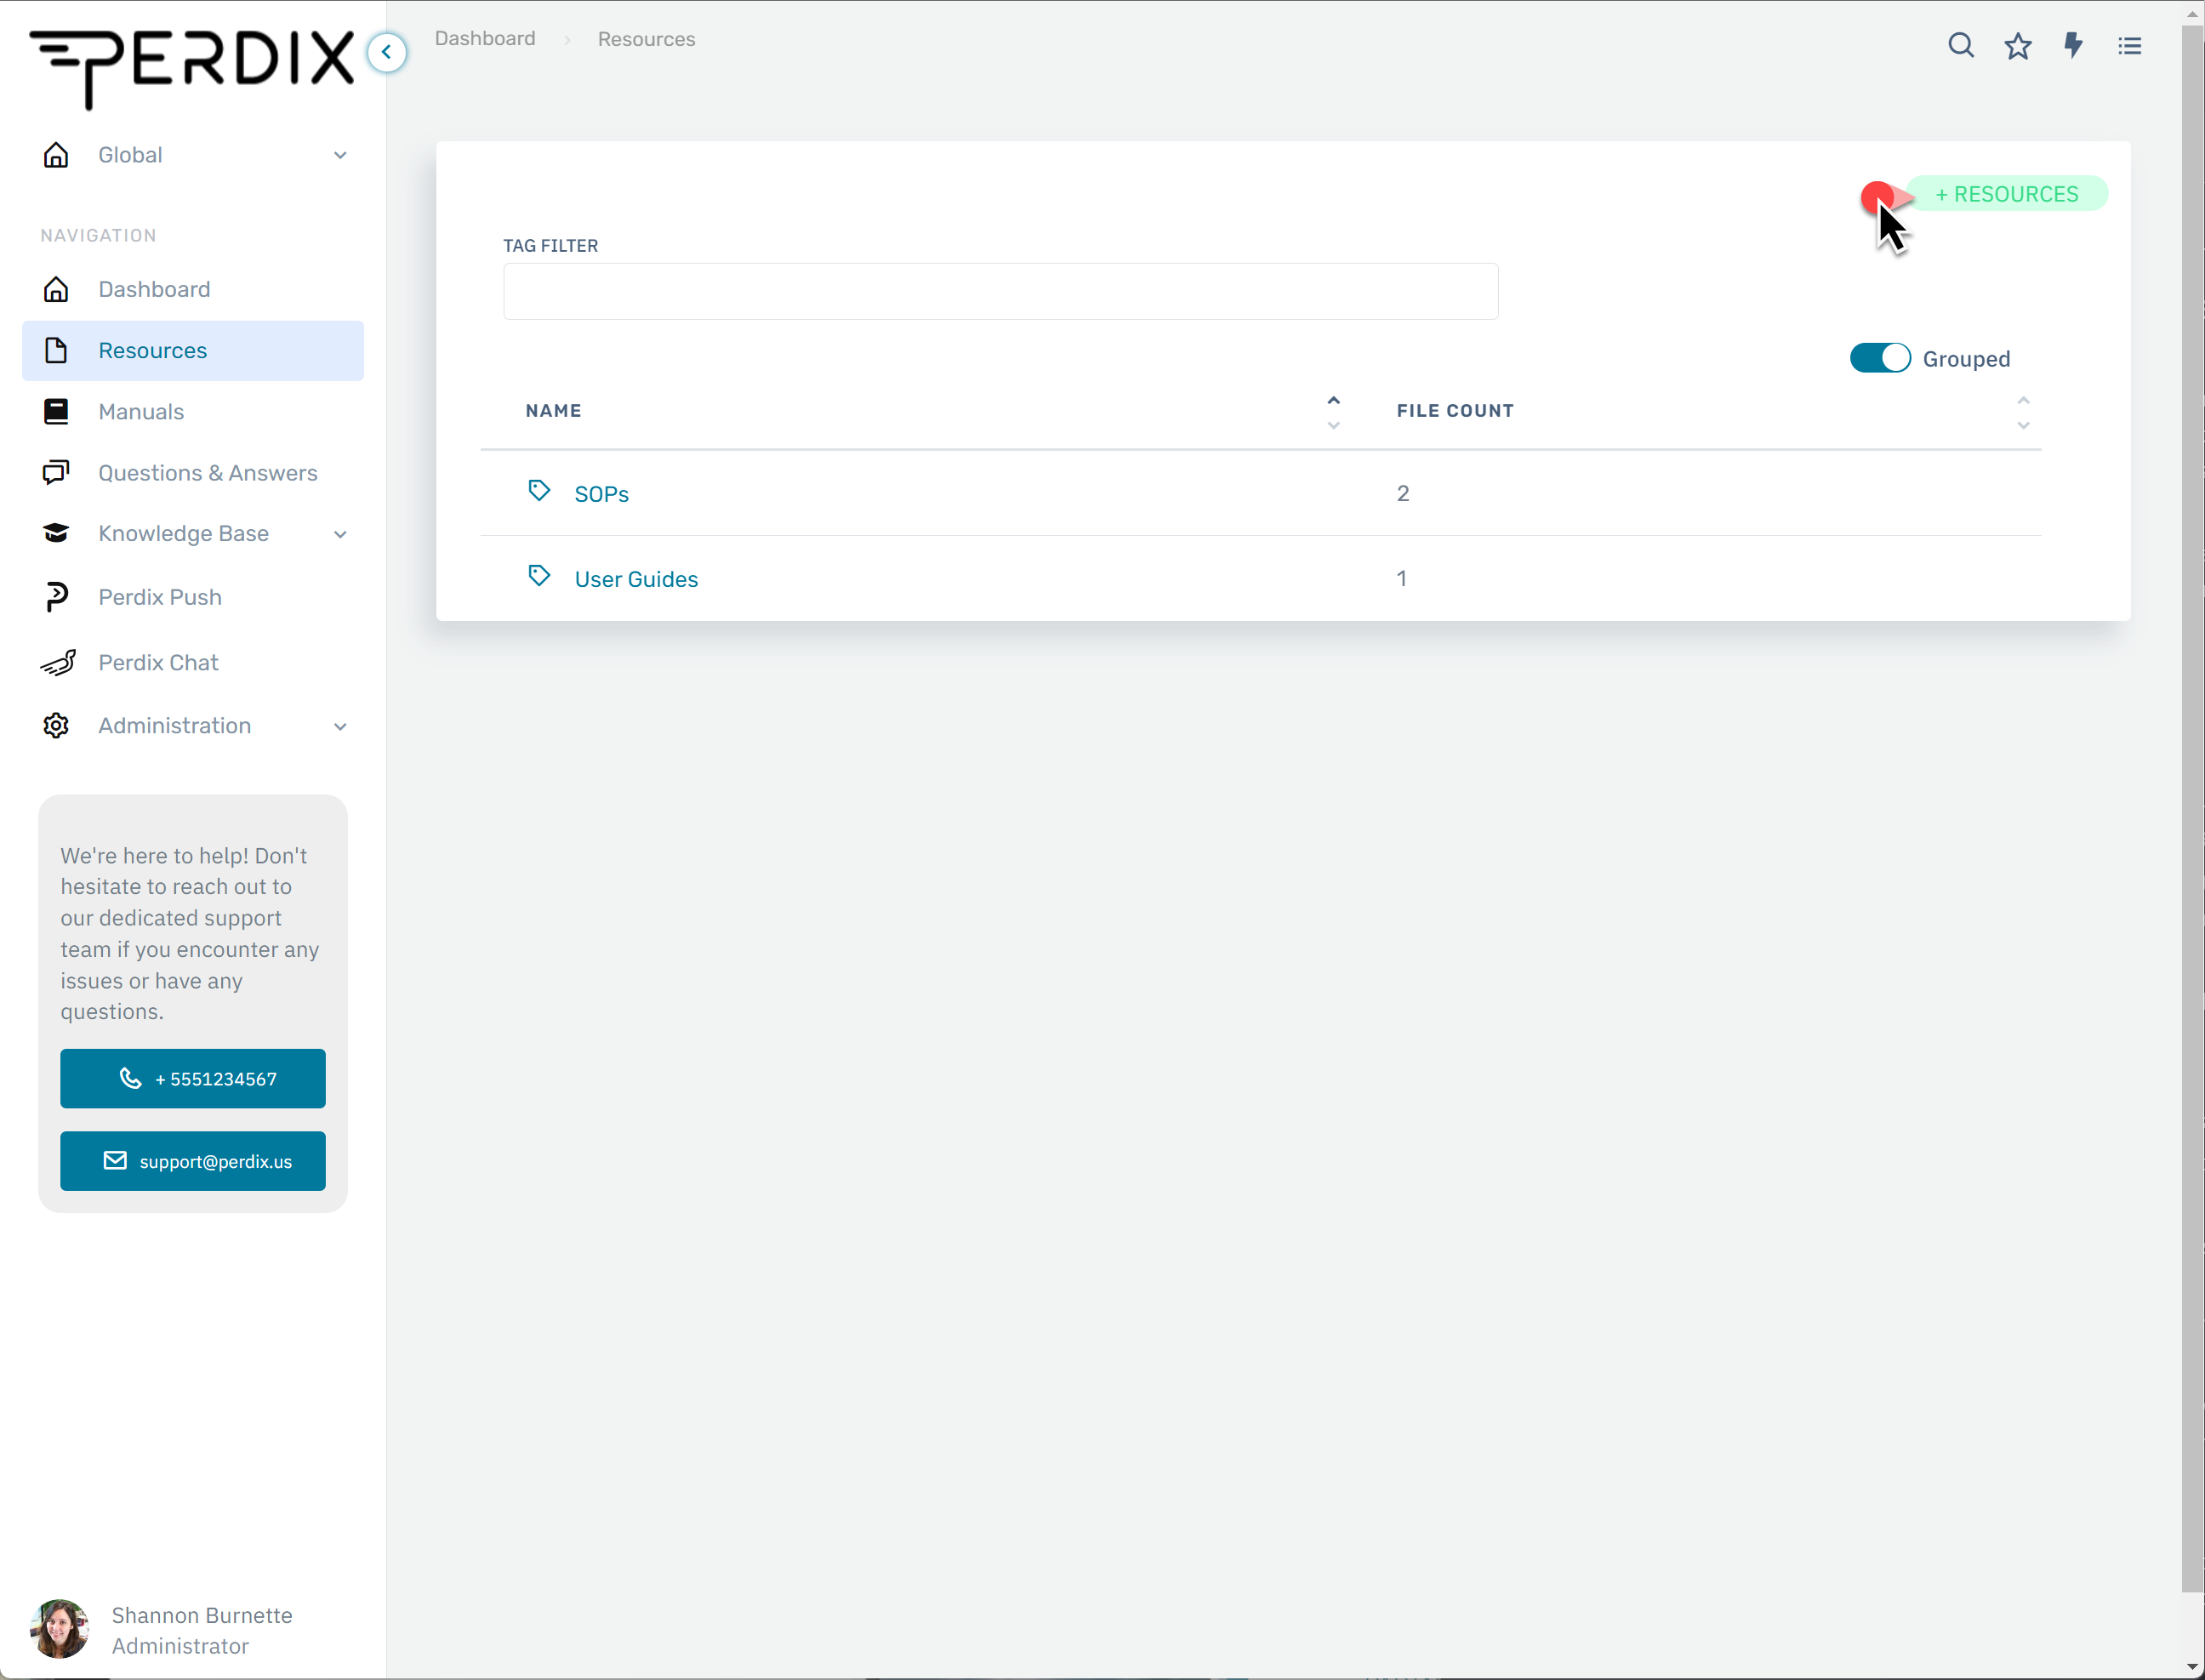2205x1680 pixels.
Task: Click the Shannon Burnette name
Action: [x=202, y=1615]
